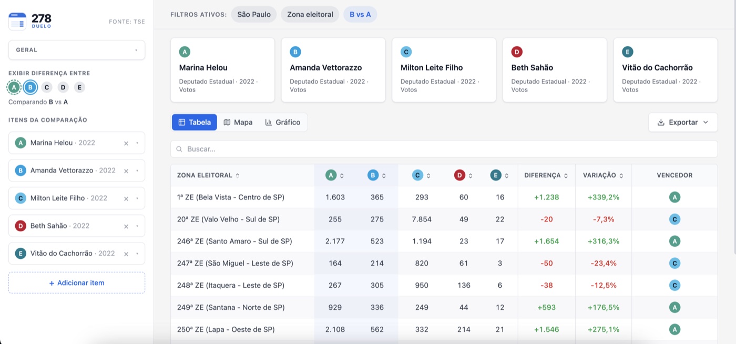Open the GERAL dropdown
The width and height of the screenshot is (736, 344).
(x=77, y=50)
